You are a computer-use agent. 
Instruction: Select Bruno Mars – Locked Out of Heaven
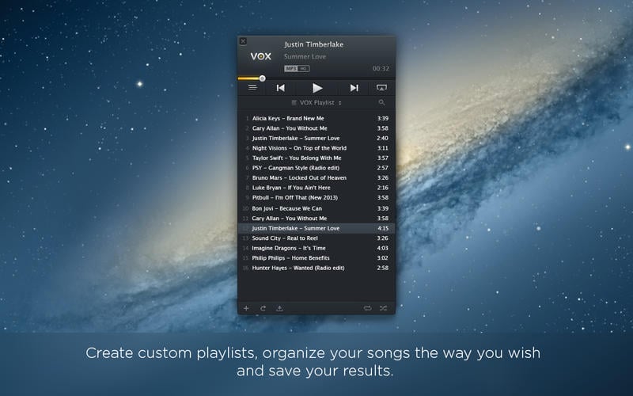316,177
